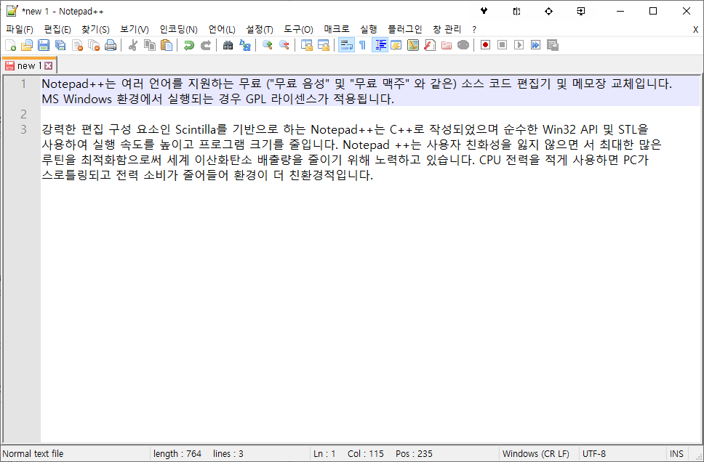Screen dimensions: 704x462
Task: Open the 인코딩(N) menu
Action: click(x=179, y=30)
